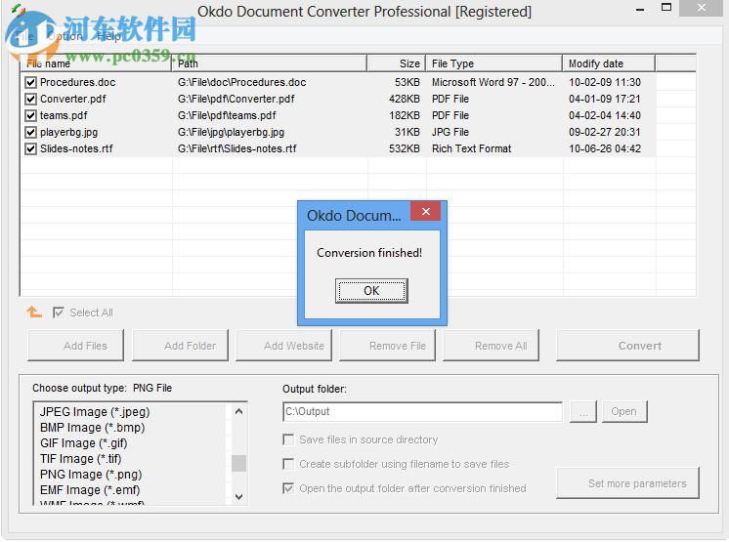Toggle the teams.pdf file checkbox
This screenshot has height=542, width=729.
[30, 115]
